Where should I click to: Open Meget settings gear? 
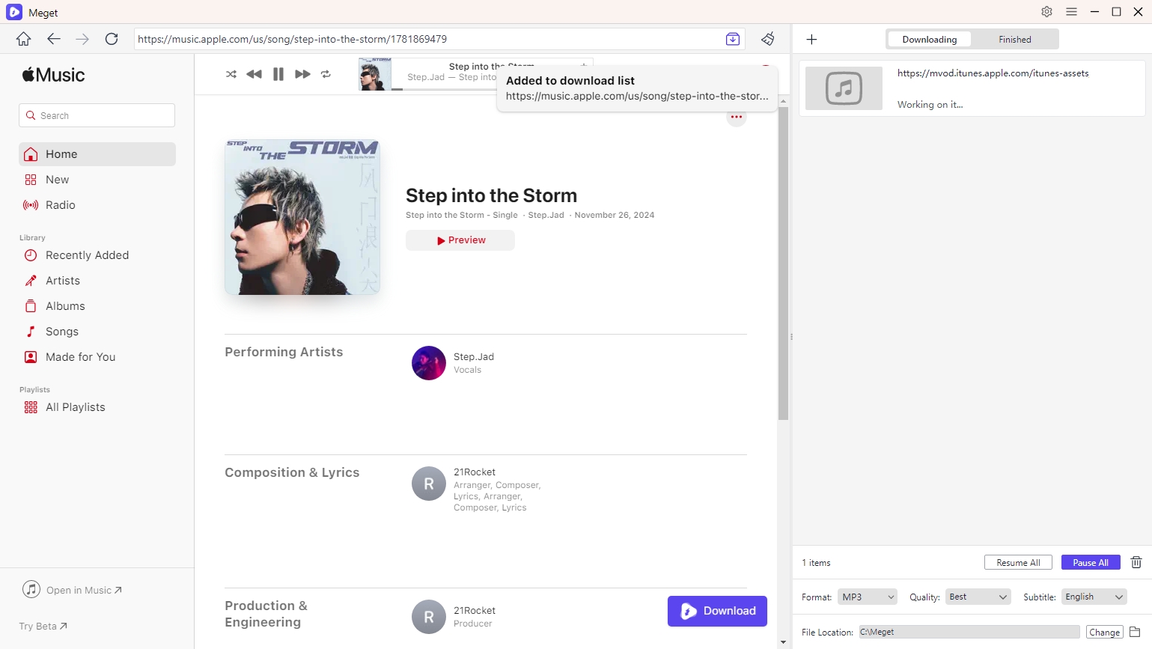(x=1046, y=12)
